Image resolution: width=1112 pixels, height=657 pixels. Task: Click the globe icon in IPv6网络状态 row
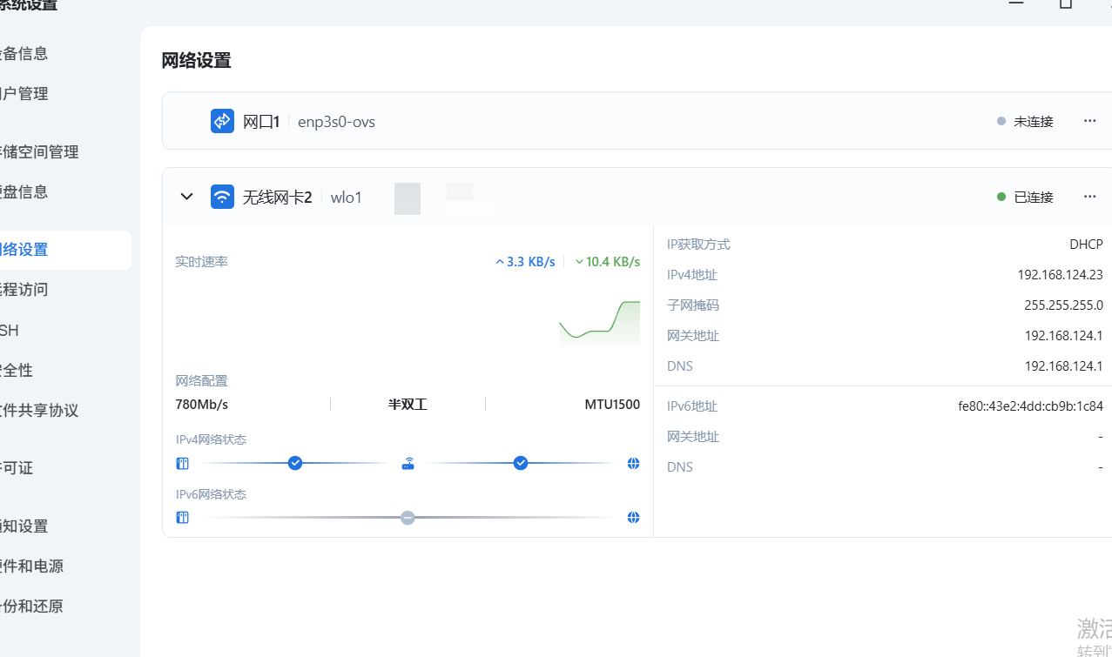coord(633,518)
